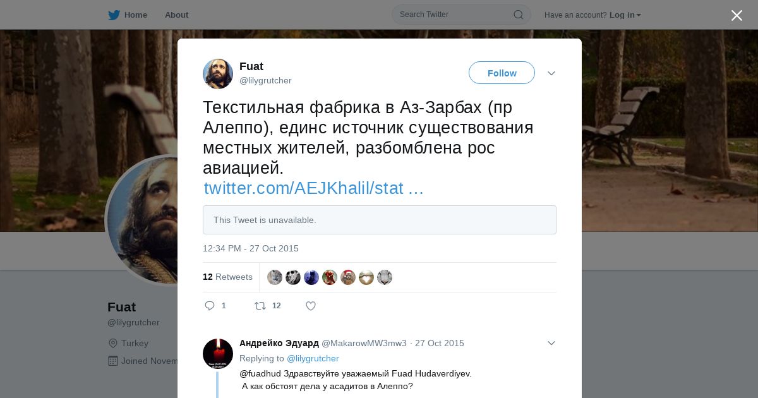Open the twitter.com/AEJKhalil/stat link
This screenshot has width=758, height=398.
[x=313, y=188]
